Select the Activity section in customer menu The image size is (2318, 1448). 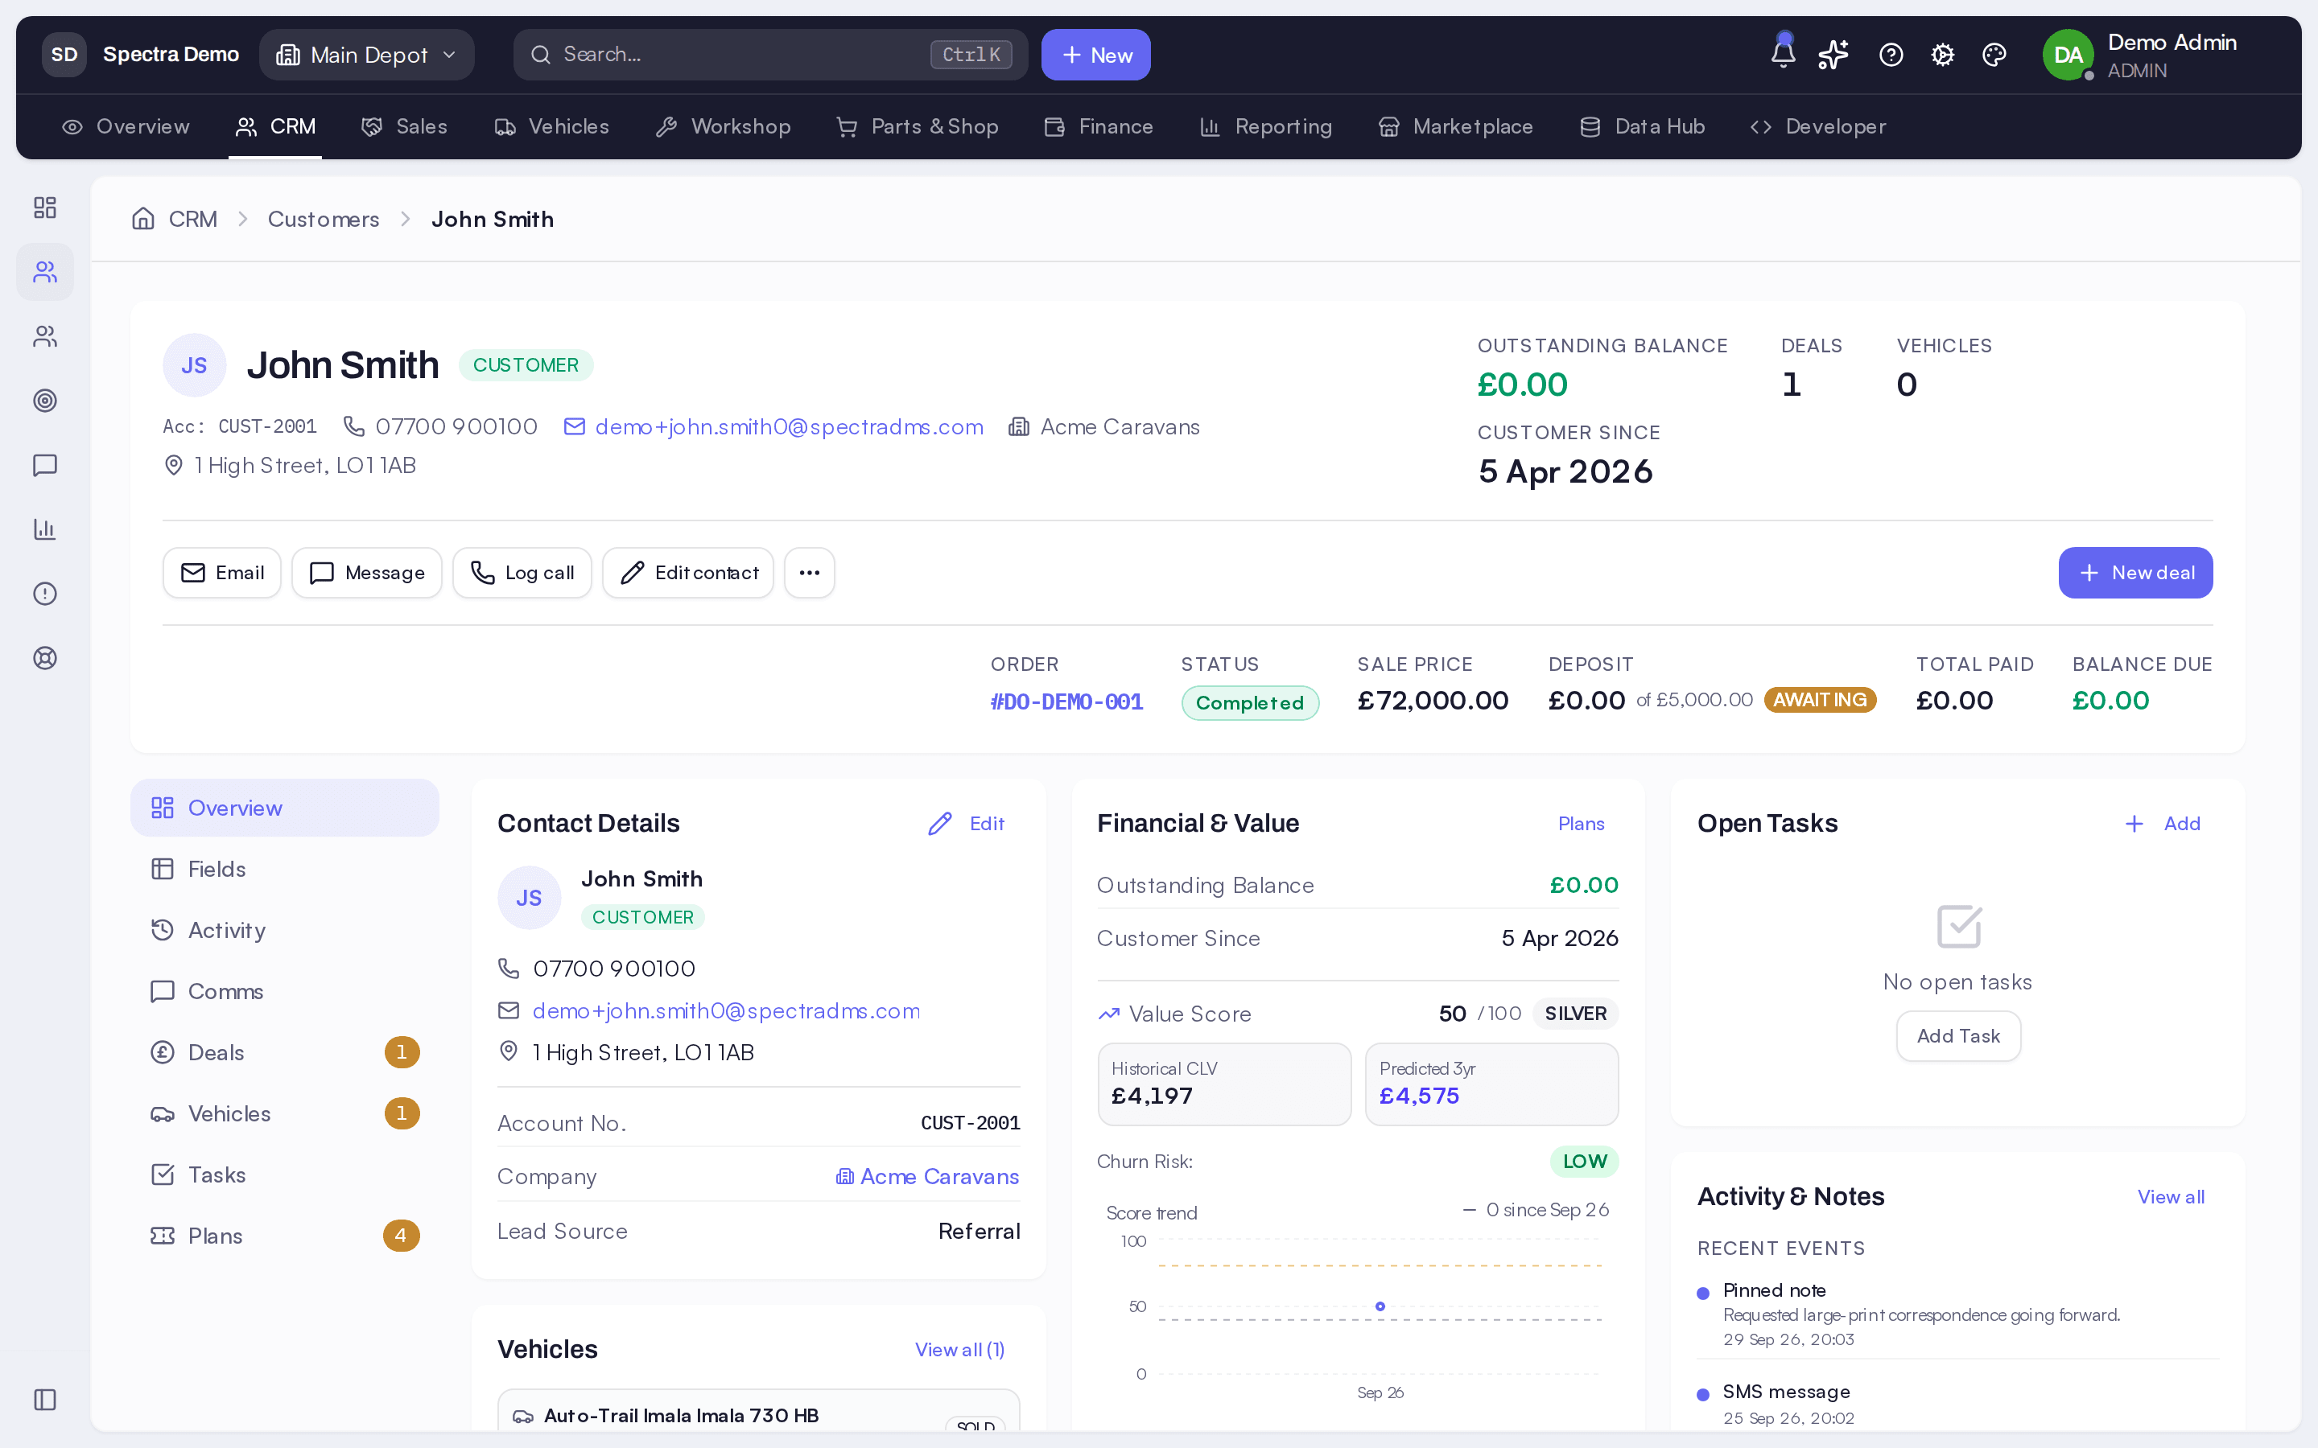(x=284, y=930)
